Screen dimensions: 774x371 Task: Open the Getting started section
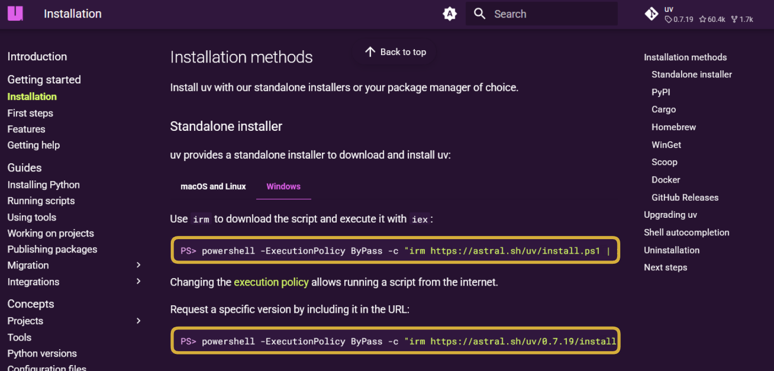click(44, 80)
